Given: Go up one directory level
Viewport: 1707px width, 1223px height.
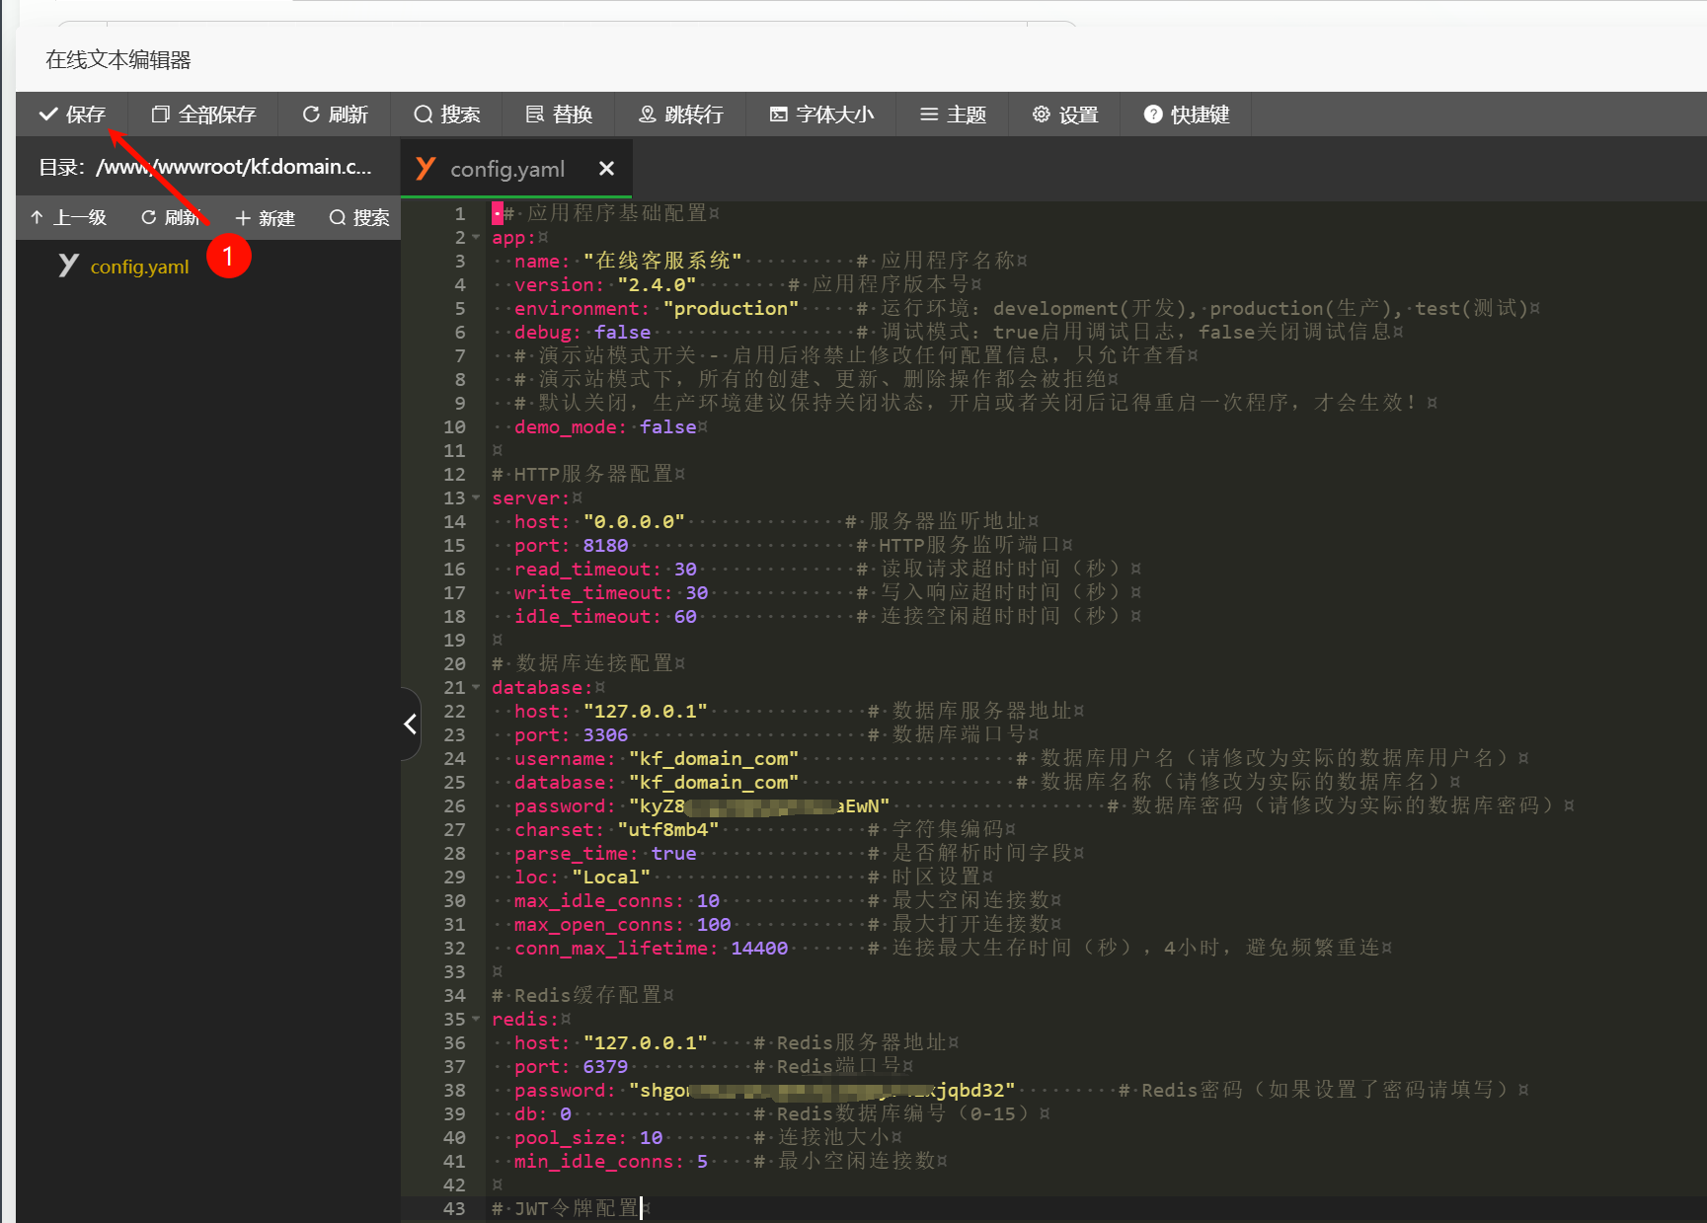Looking at the screenshot, I should point(69,218).
